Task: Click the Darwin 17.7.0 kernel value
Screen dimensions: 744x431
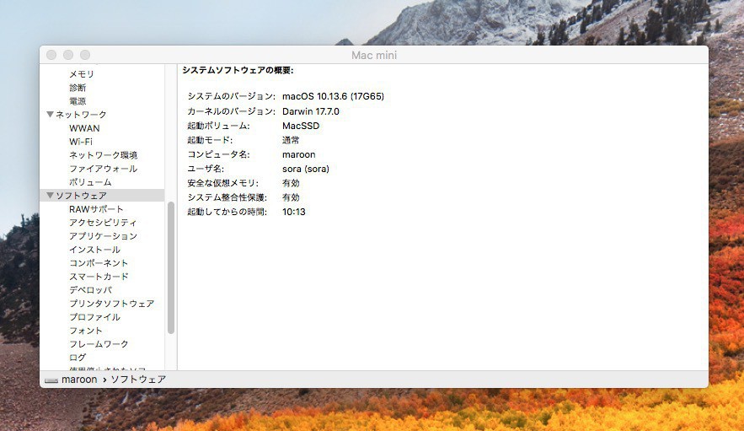Action: 311,111
